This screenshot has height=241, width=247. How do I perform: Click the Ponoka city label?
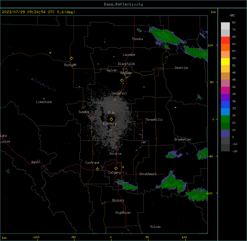(x=138, y=39)
